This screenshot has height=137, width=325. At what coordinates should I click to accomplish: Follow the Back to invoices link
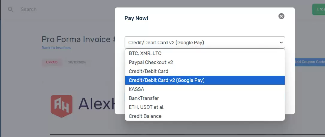(x=56, y=48)
